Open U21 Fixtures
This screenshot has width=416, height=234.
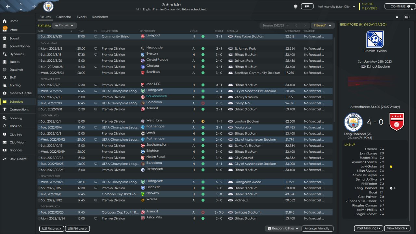52,229
